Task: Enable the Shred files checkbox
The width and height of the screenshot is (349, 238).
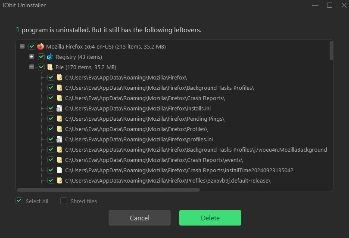Action: tap(64, 201)
